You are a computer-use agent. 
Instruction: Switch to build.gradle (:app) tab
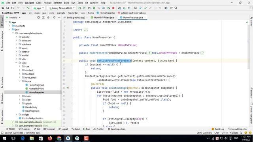tap(76, 17)
